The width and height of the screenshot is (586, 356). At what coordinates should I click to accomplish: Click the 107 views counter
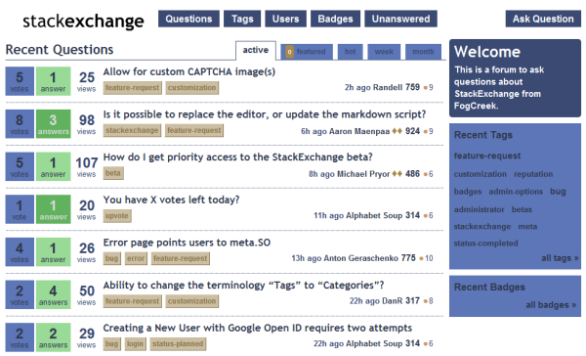coord(86,166)
